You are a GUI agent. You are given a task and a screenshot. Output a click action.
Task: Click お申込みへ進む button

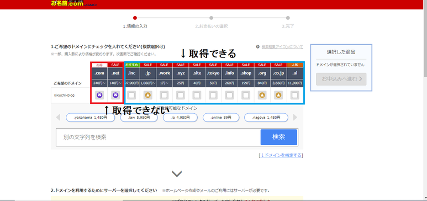click(x=341, y=79)
